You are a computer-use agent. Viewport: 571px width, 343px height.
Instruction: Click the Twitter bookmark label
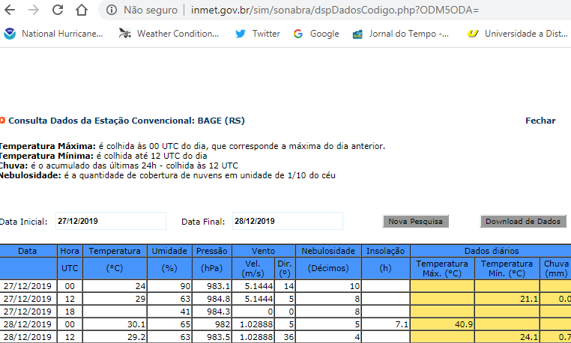(x=266, y=34)
